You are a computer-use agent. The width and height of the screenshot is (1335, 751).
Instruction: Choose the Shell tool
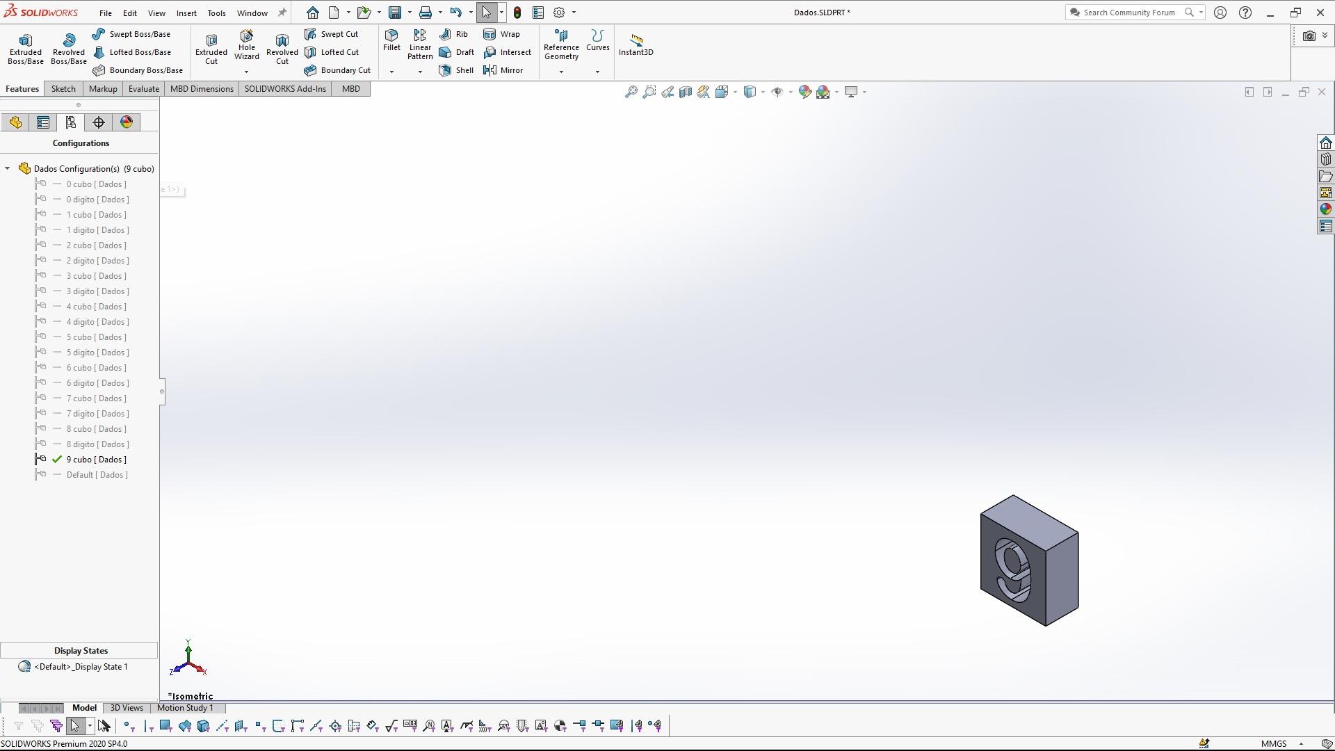click(x=456, y=70)
